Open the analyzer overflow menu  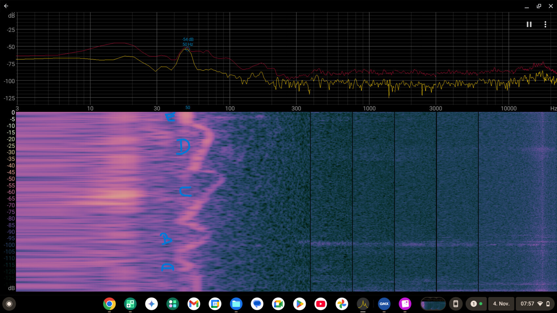(546, 24)
